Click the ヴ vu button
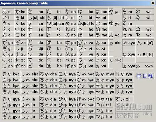Screen dimensions: 156x122 (87, 54)
